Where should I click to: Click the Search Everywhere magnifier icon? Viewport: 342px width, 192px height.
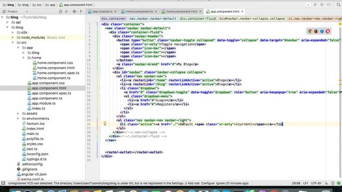coord(338,5)
